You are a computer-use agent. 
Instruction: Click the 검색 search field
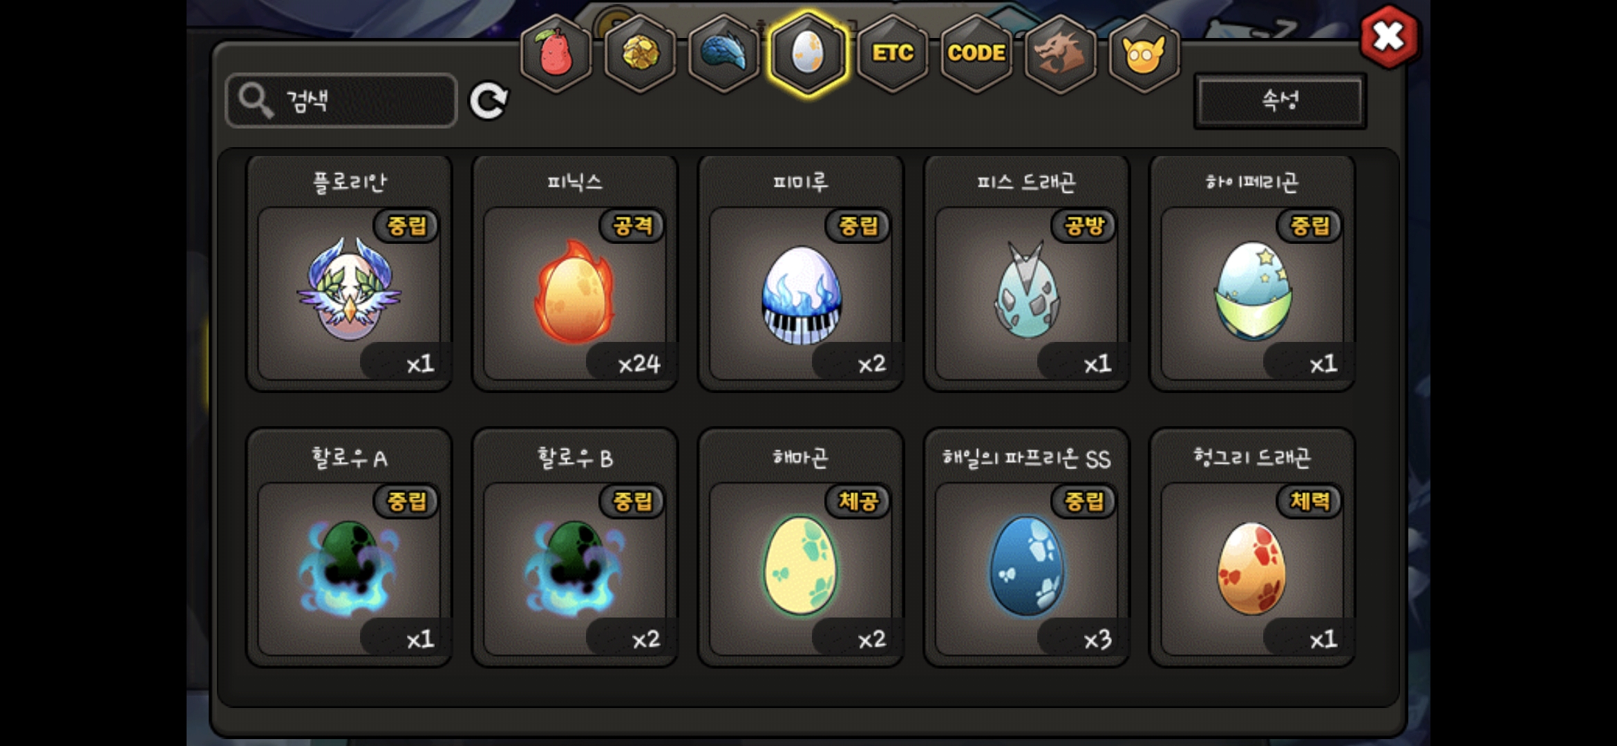pos(341,101)
